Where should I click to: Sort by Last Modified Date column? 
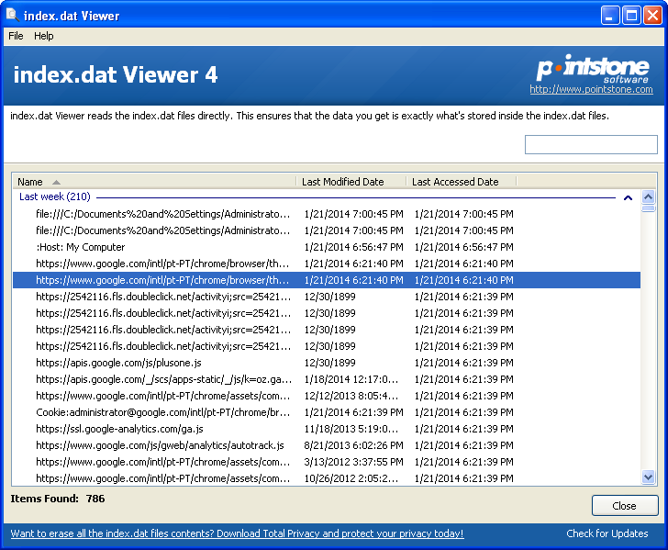[x=351, y=182]
